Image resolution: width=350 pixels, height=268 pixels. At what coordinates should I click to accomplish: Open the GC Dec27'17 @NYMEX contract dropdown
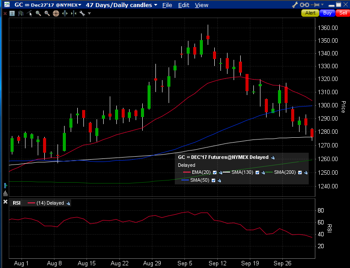click(x=48, y=5)
